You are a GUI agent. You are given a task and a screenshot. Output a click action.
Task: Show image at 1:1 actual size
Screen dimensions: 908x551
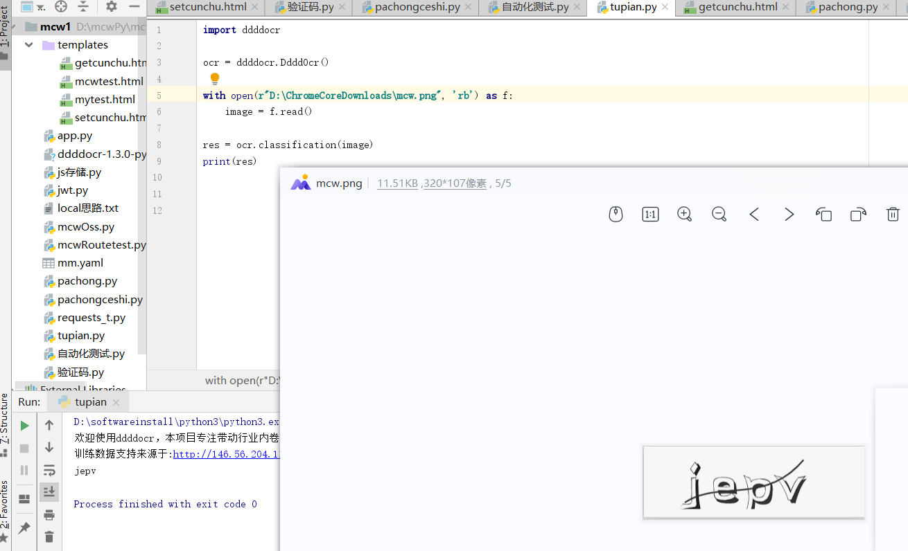pos(650,215)
